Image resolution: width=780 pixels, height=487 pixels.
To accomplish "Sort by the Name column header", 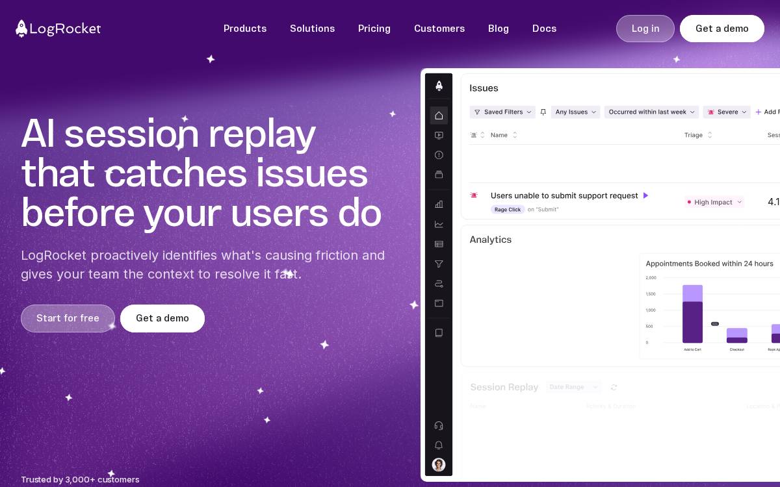I will point(504,135).
